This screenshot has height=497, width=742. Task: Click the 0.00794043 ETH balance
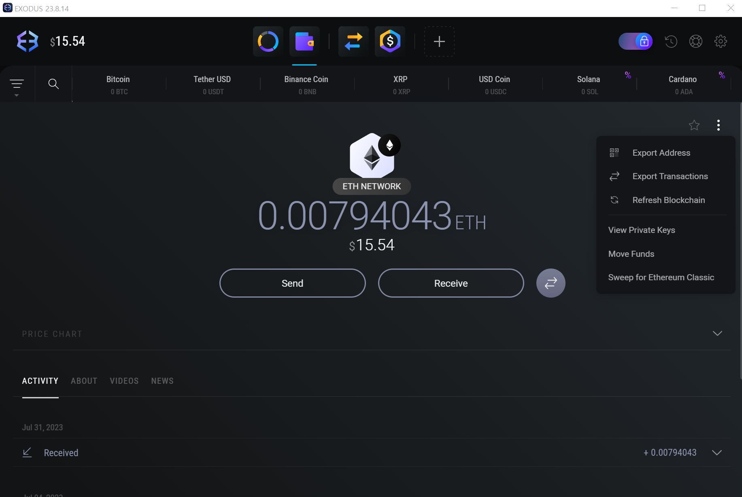coord(372,216)
